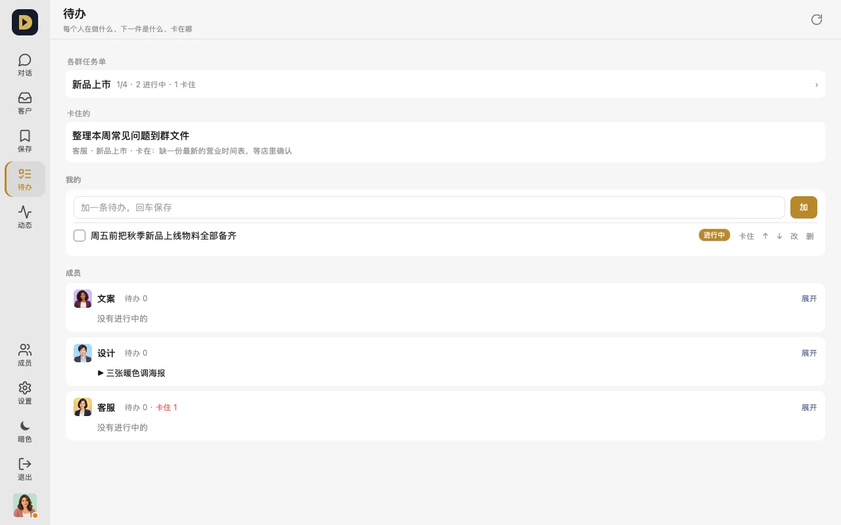841x525 pixels.
Task: Move the task down with the arrow
Action: (x=779, y=236)
